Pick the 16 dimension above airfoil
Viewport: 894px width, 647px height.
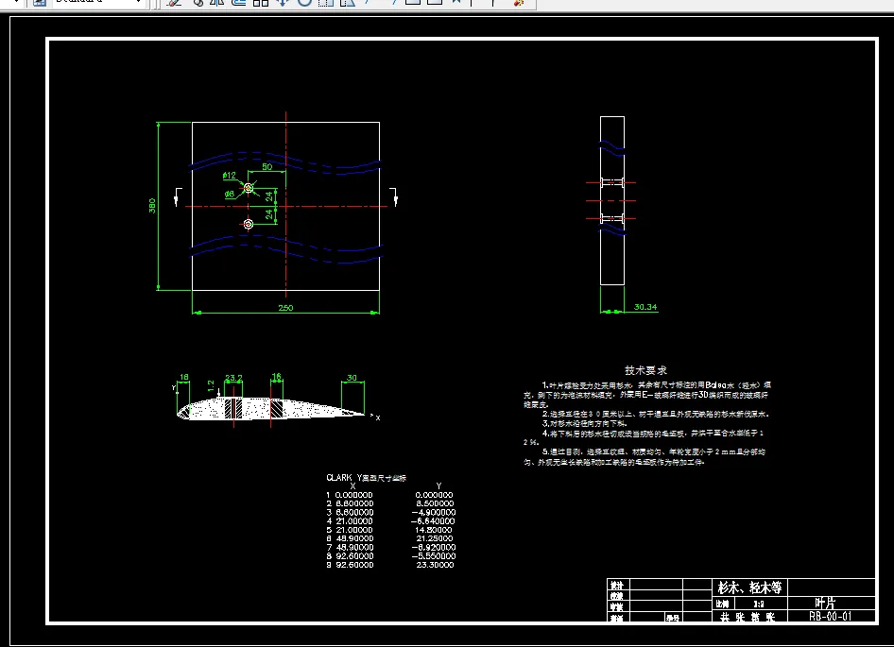tap(277, 377)
